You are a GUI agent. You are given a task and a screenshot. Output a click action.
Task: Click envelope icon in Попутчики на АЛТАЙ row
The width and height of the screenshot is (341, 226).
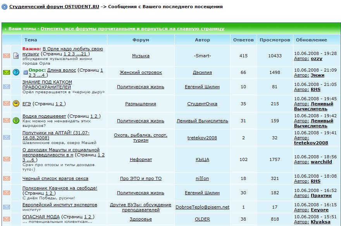click(x=7, y=137)
